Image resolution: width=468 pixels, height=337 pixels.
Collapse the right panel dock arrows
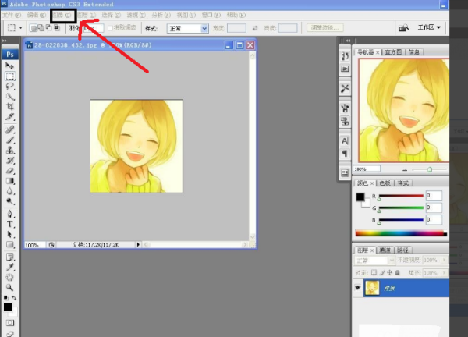[x=348, y=41]
